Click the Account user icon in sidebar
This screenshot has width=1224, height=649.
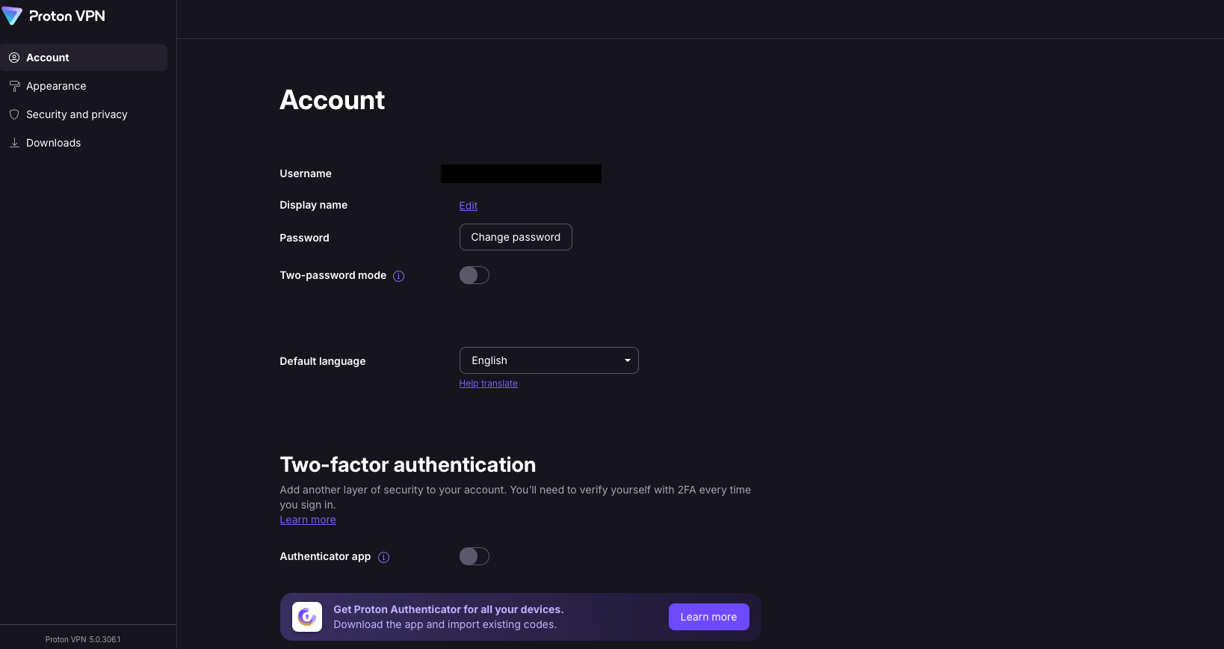14,58
